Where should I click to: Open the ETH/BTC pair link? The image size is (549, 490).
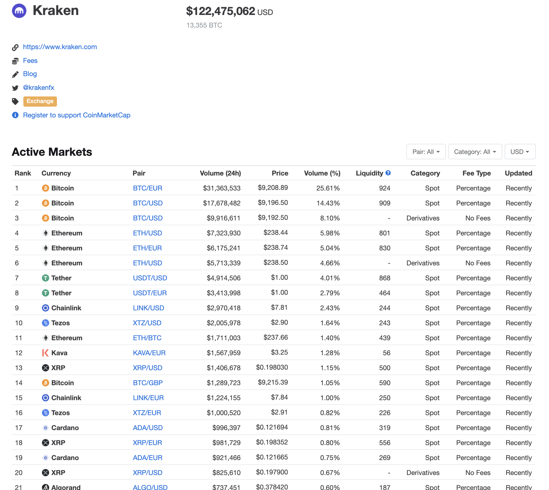point(147,338)
